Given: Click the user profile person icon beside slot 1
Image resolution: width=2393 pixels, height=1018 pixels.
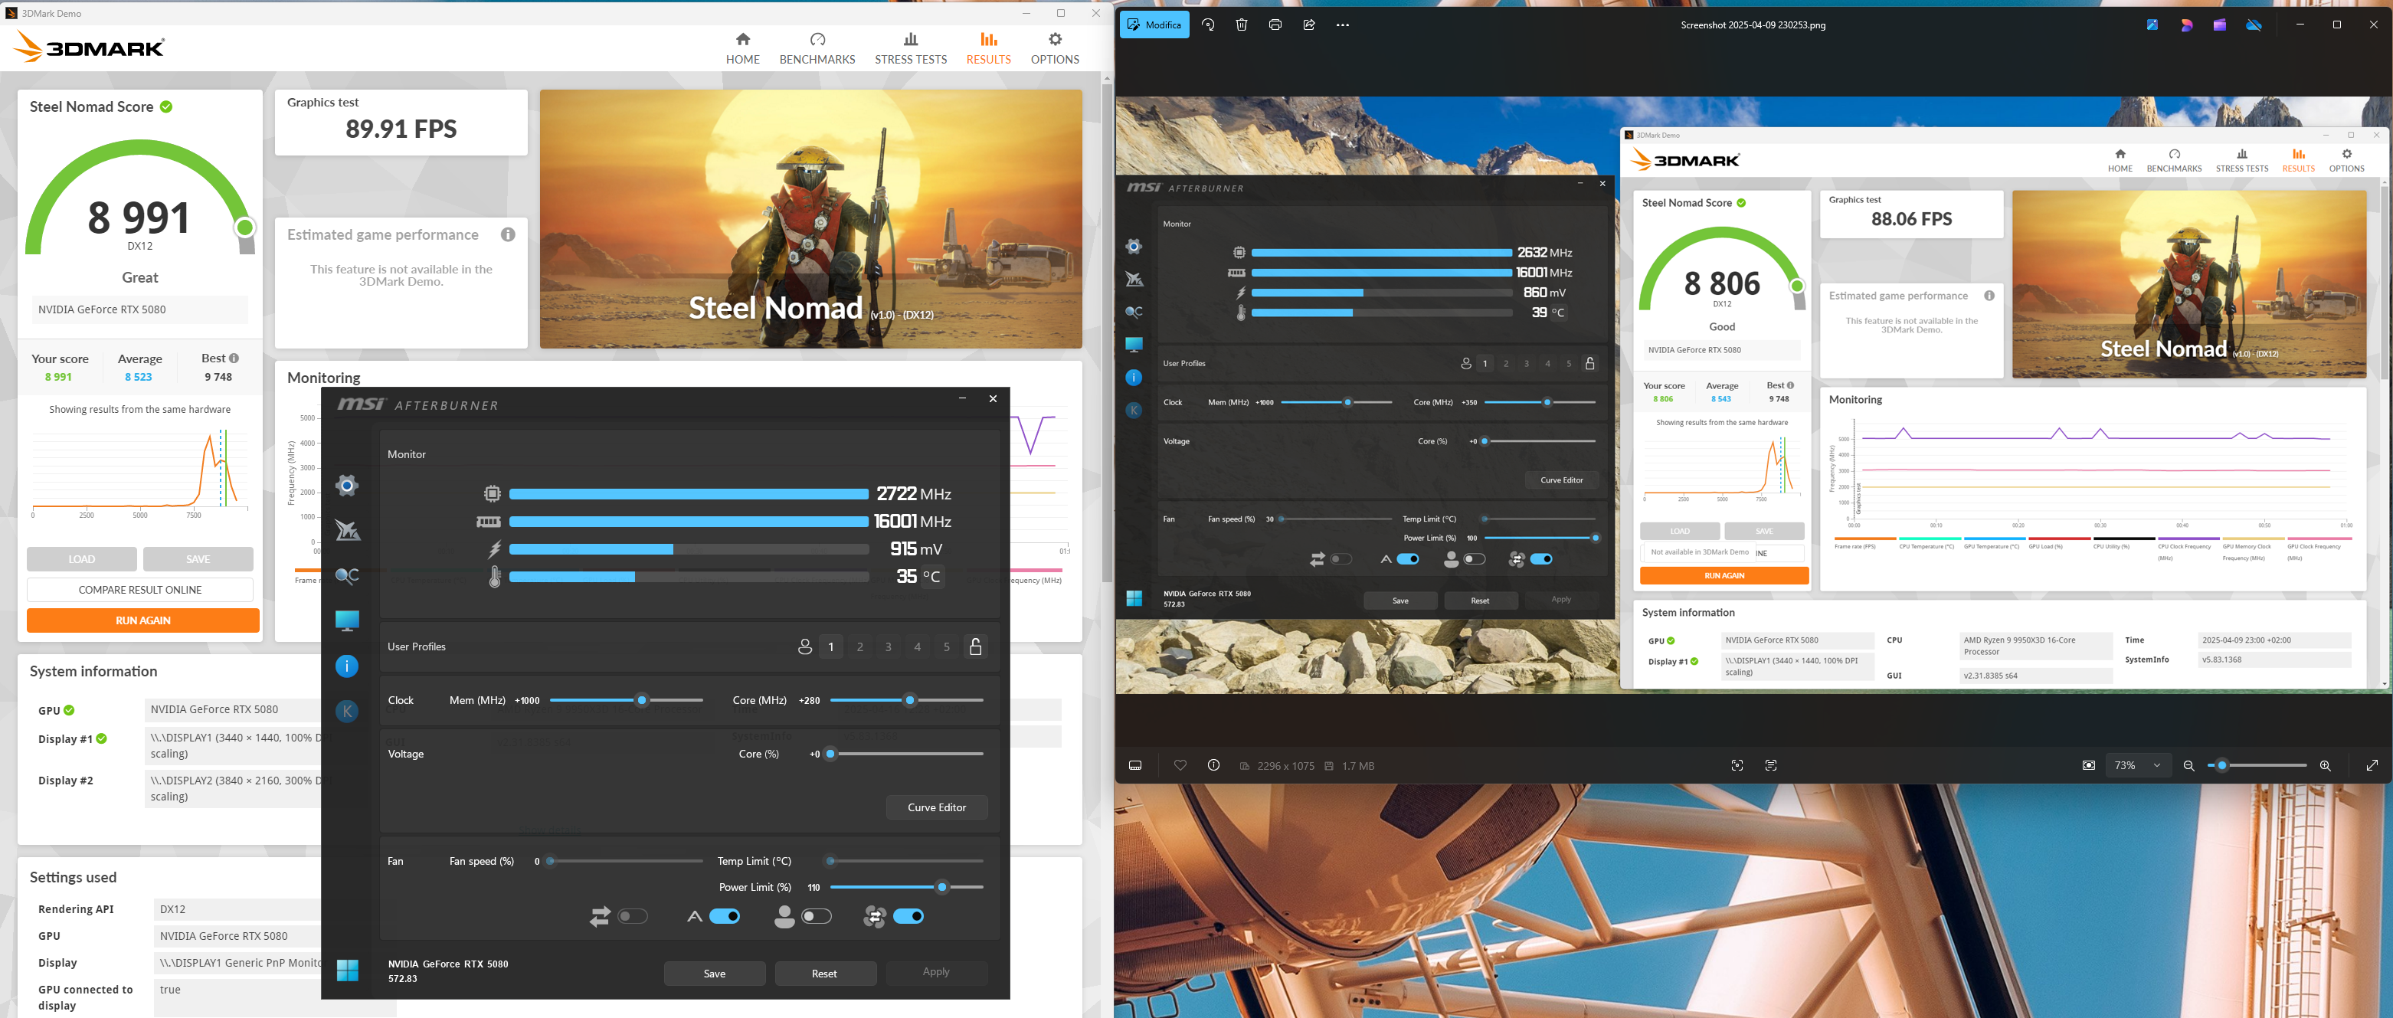Looking at the screenshot, I should 804,646.
